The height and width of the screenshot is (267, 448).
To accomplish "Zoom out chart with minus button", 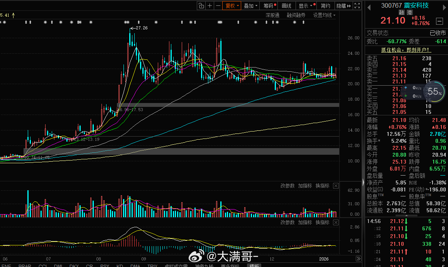I will 218,6.
